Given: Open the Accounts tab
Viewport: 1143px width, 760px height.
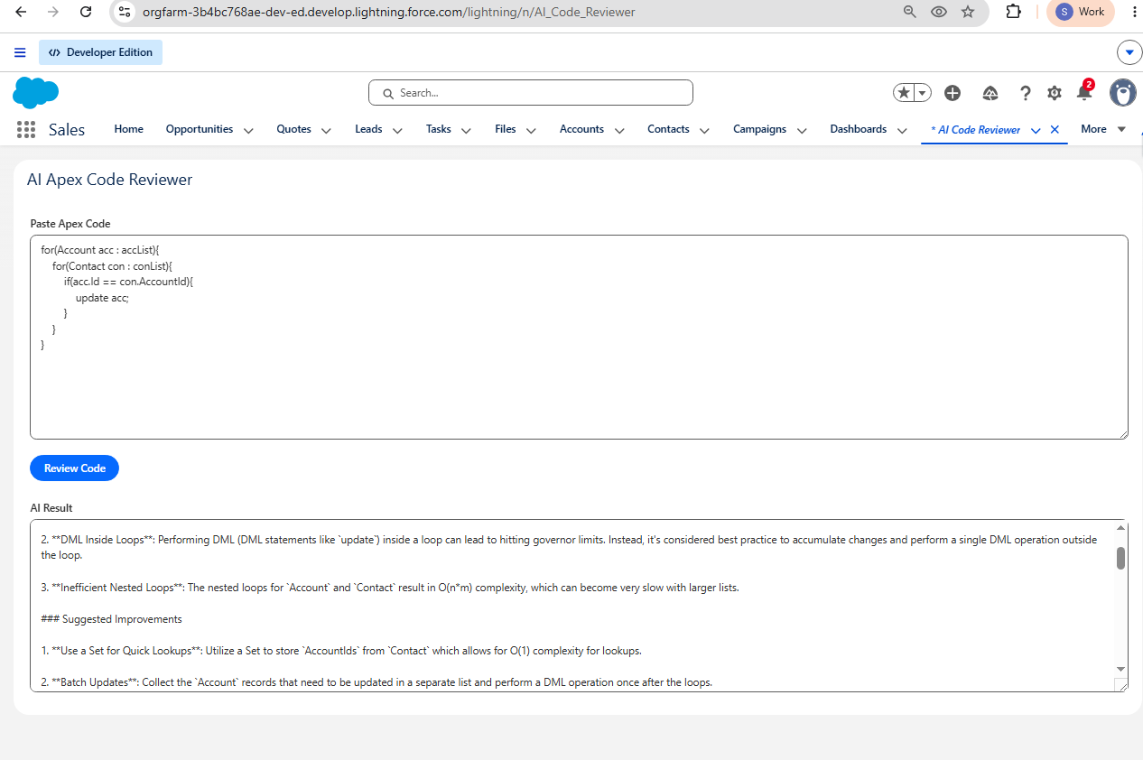Looking at the screenshot, I should tap(581, 129).
